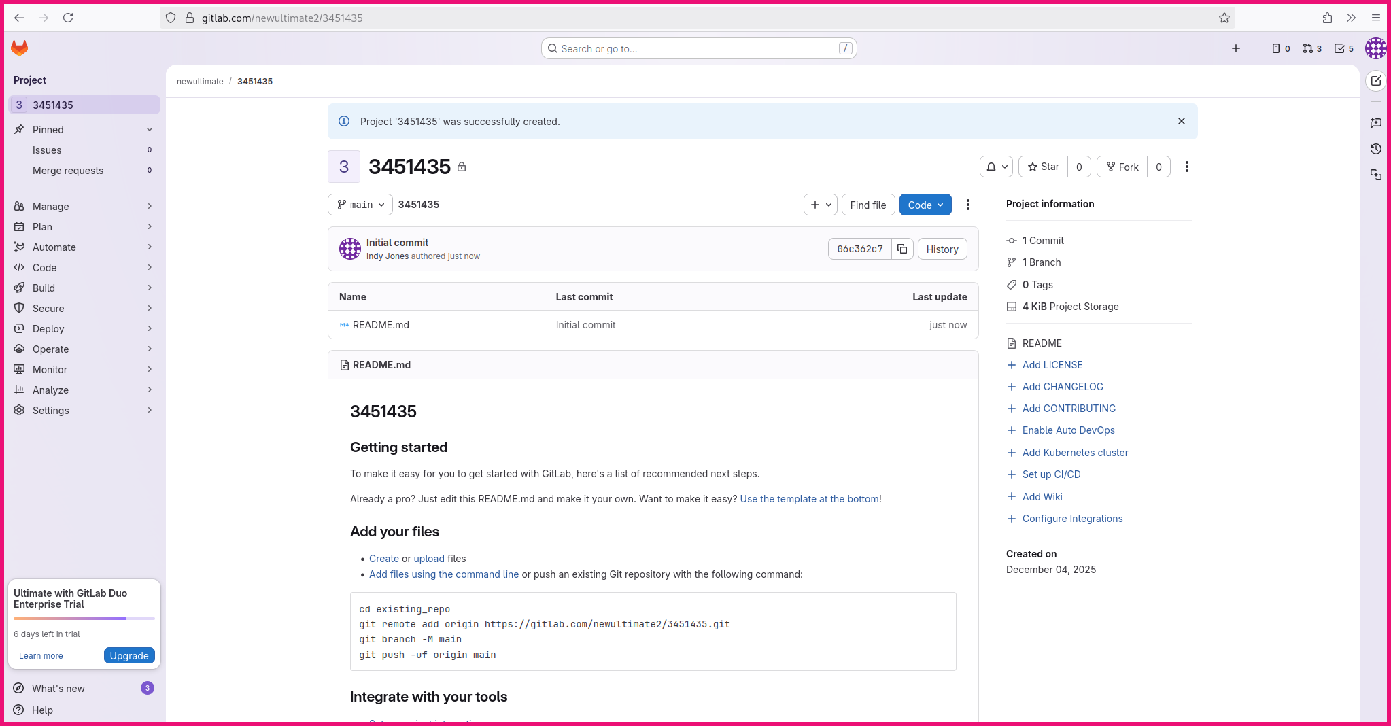The image size is (1391, 726).
Task: Click the Initial commit author avatar
Action: (x=350, y=249)
